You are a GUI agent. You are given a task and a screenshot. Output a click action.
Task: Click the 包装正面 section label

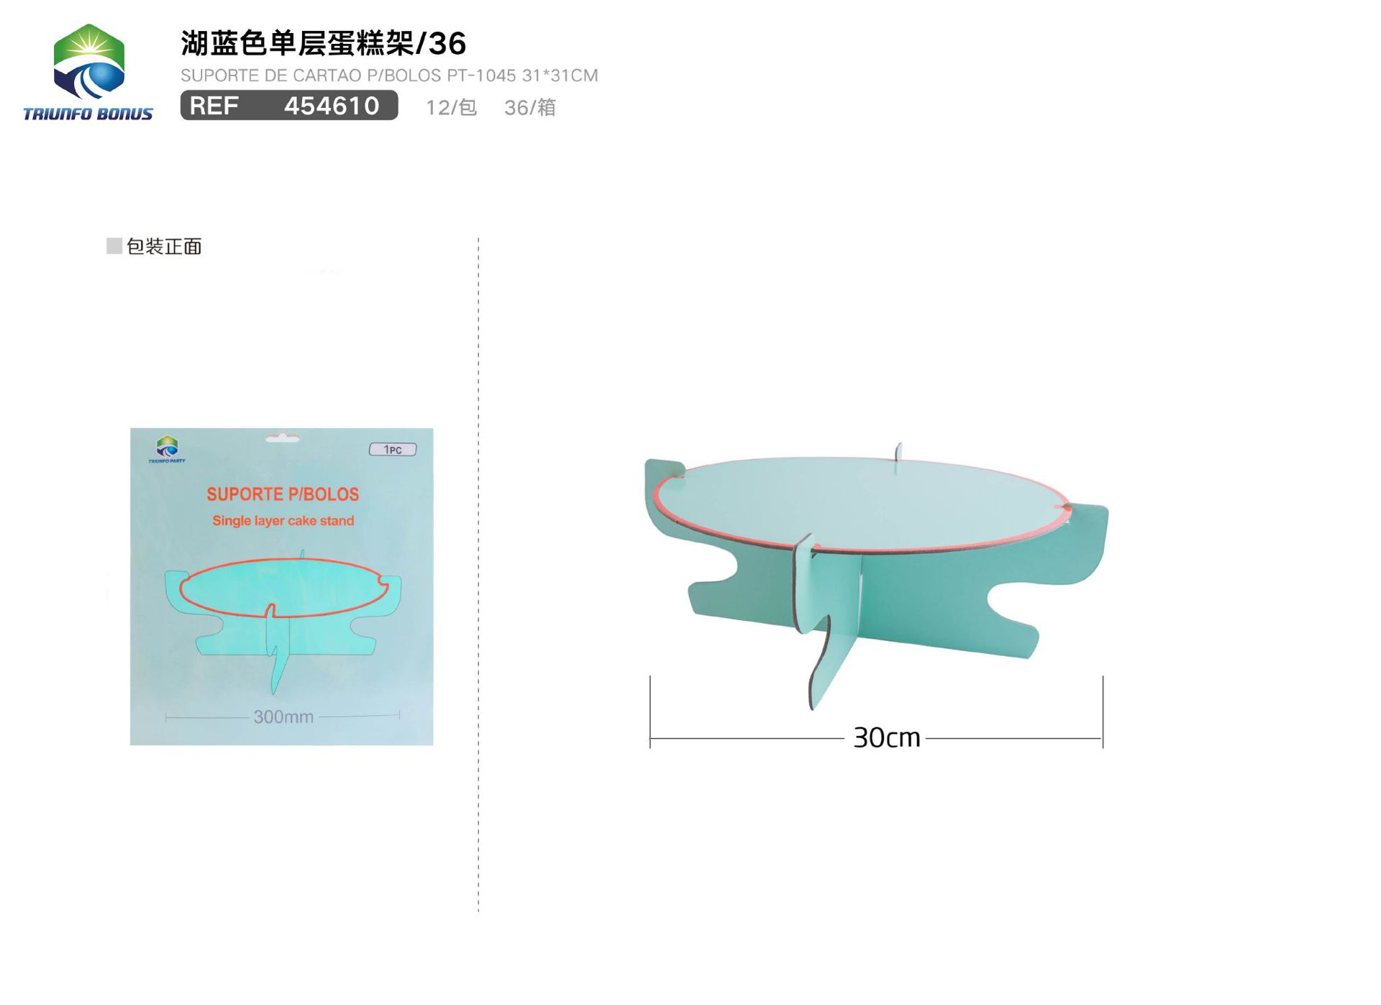tap(164, 247)
